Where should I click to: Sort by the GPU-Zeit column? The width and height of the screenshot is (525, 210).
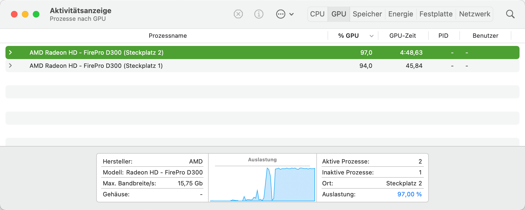click(x=402, y=36)
